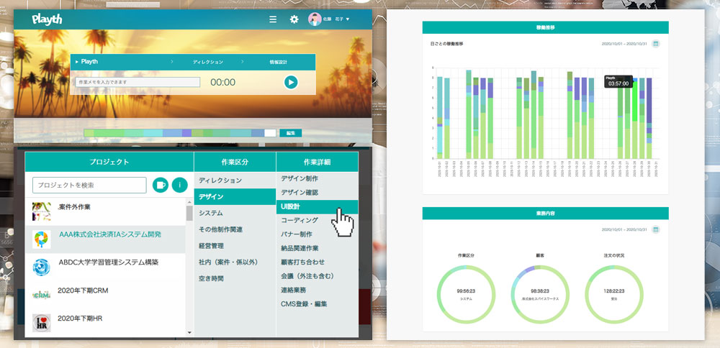Click the 作業区分 donut chart
This screenshot has width=720, height=348.
466,294
